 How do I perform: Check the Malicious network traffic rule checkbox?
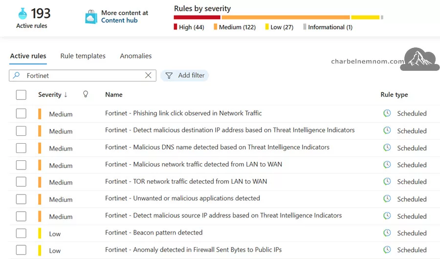21,165
